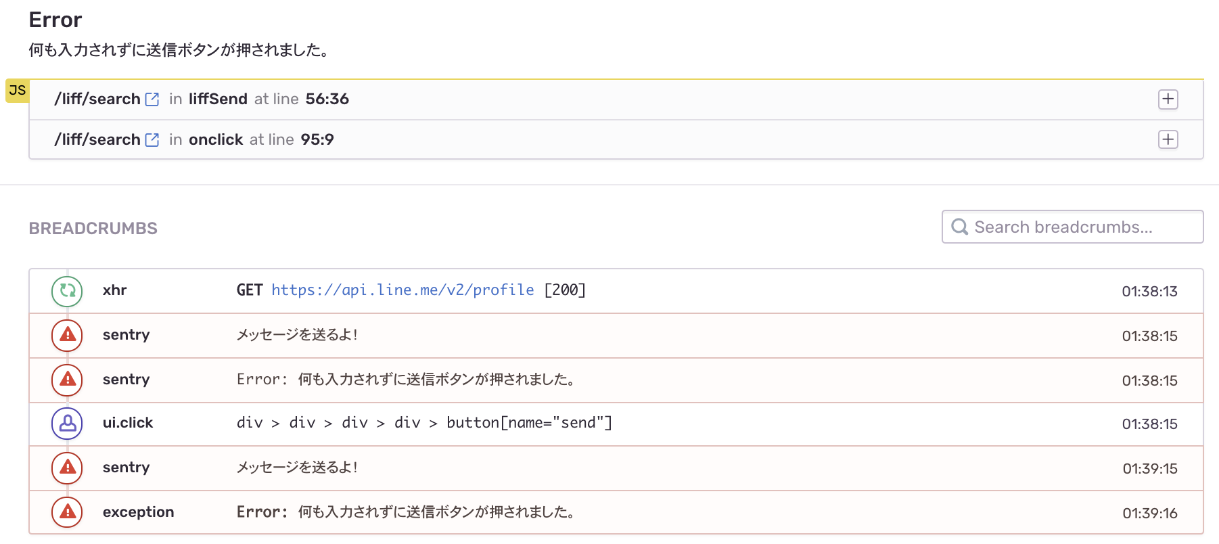Click the Error title heading
Image resolution: width=1219 pixels, height=544 pixels.
tap(55, 20)
